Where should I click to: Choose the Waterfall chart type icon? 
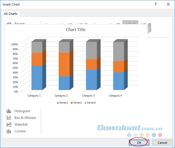point(9,124)
